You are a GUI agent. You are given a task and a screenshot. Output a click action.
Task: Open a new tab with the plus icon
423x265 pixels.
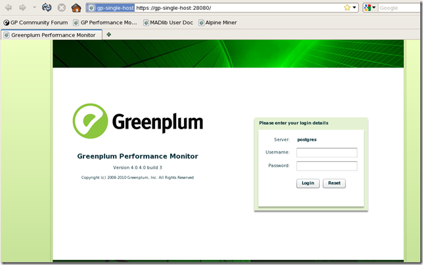[109, 35]
